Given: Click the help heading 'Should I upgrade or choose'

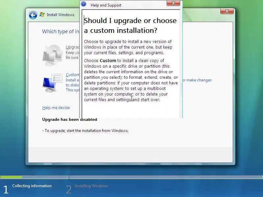Looking at the screenshot, I should 130,21.
